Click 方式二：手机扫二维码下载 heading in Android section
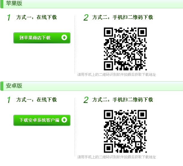This screenshot has width=183, height=166. (x=122, y=100)
